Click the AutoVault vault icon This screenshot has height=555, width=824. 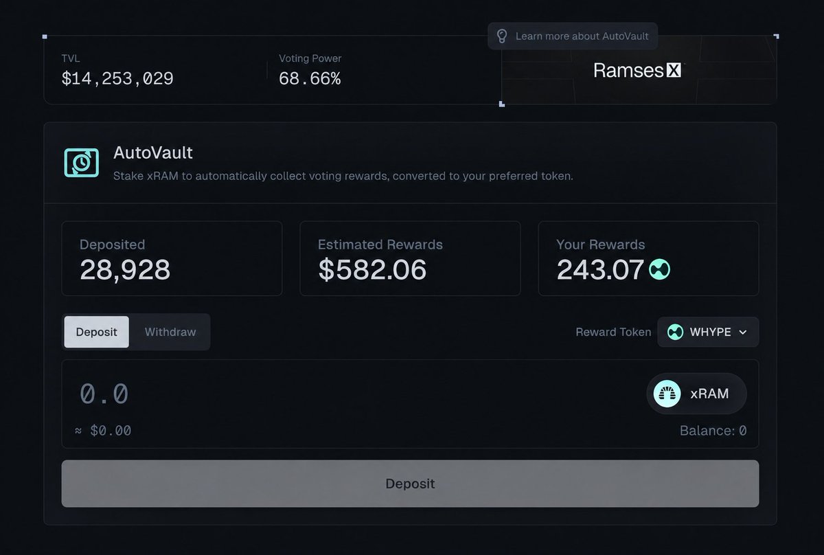[82, 162]
